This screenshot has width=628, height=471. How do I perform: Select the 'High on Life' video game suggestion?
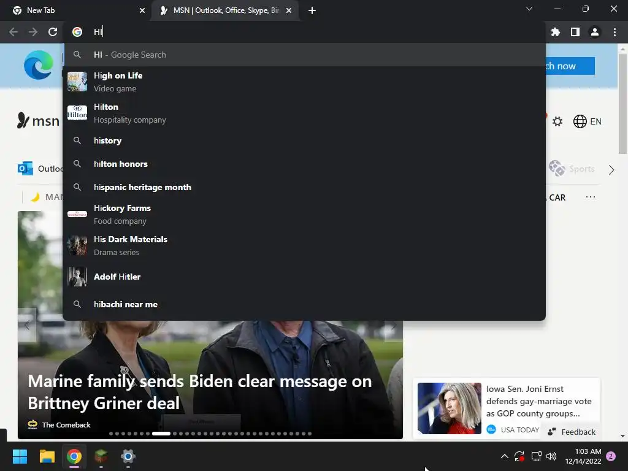(x=304, y=82)
